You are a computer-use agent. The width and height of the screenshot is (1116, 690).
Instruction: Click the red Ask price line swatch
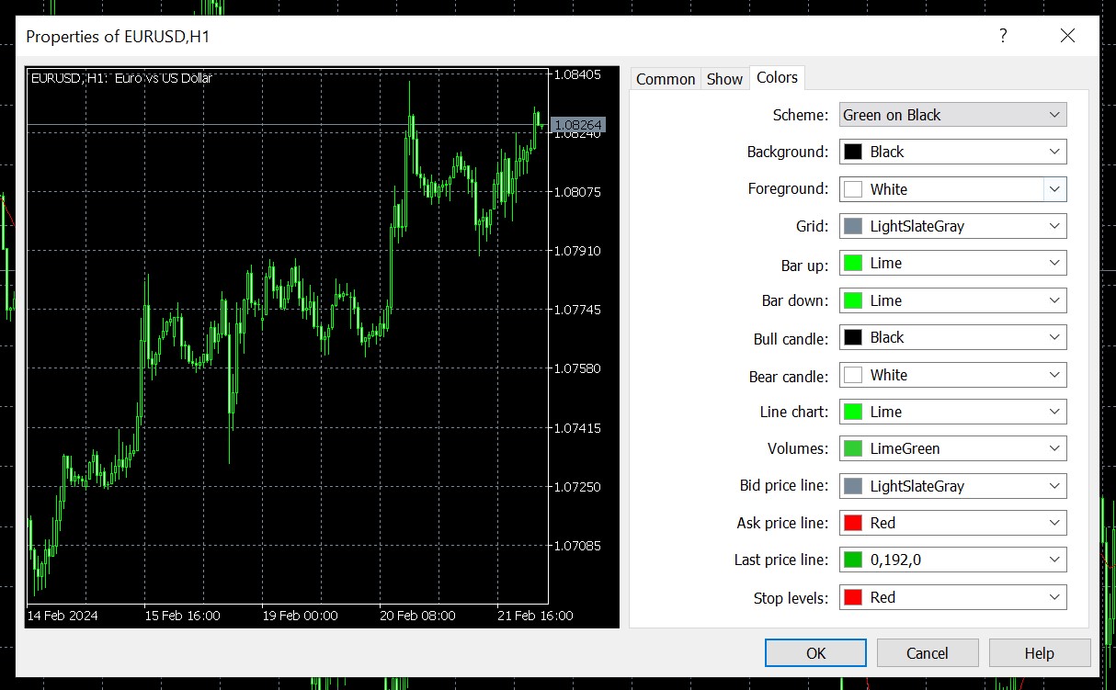coord(853,523)
